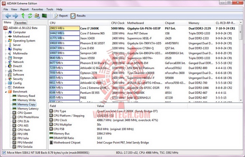The image size is (245, 157).
Task: Click the green monitor toolbar icon
Action: click(44, 16)
